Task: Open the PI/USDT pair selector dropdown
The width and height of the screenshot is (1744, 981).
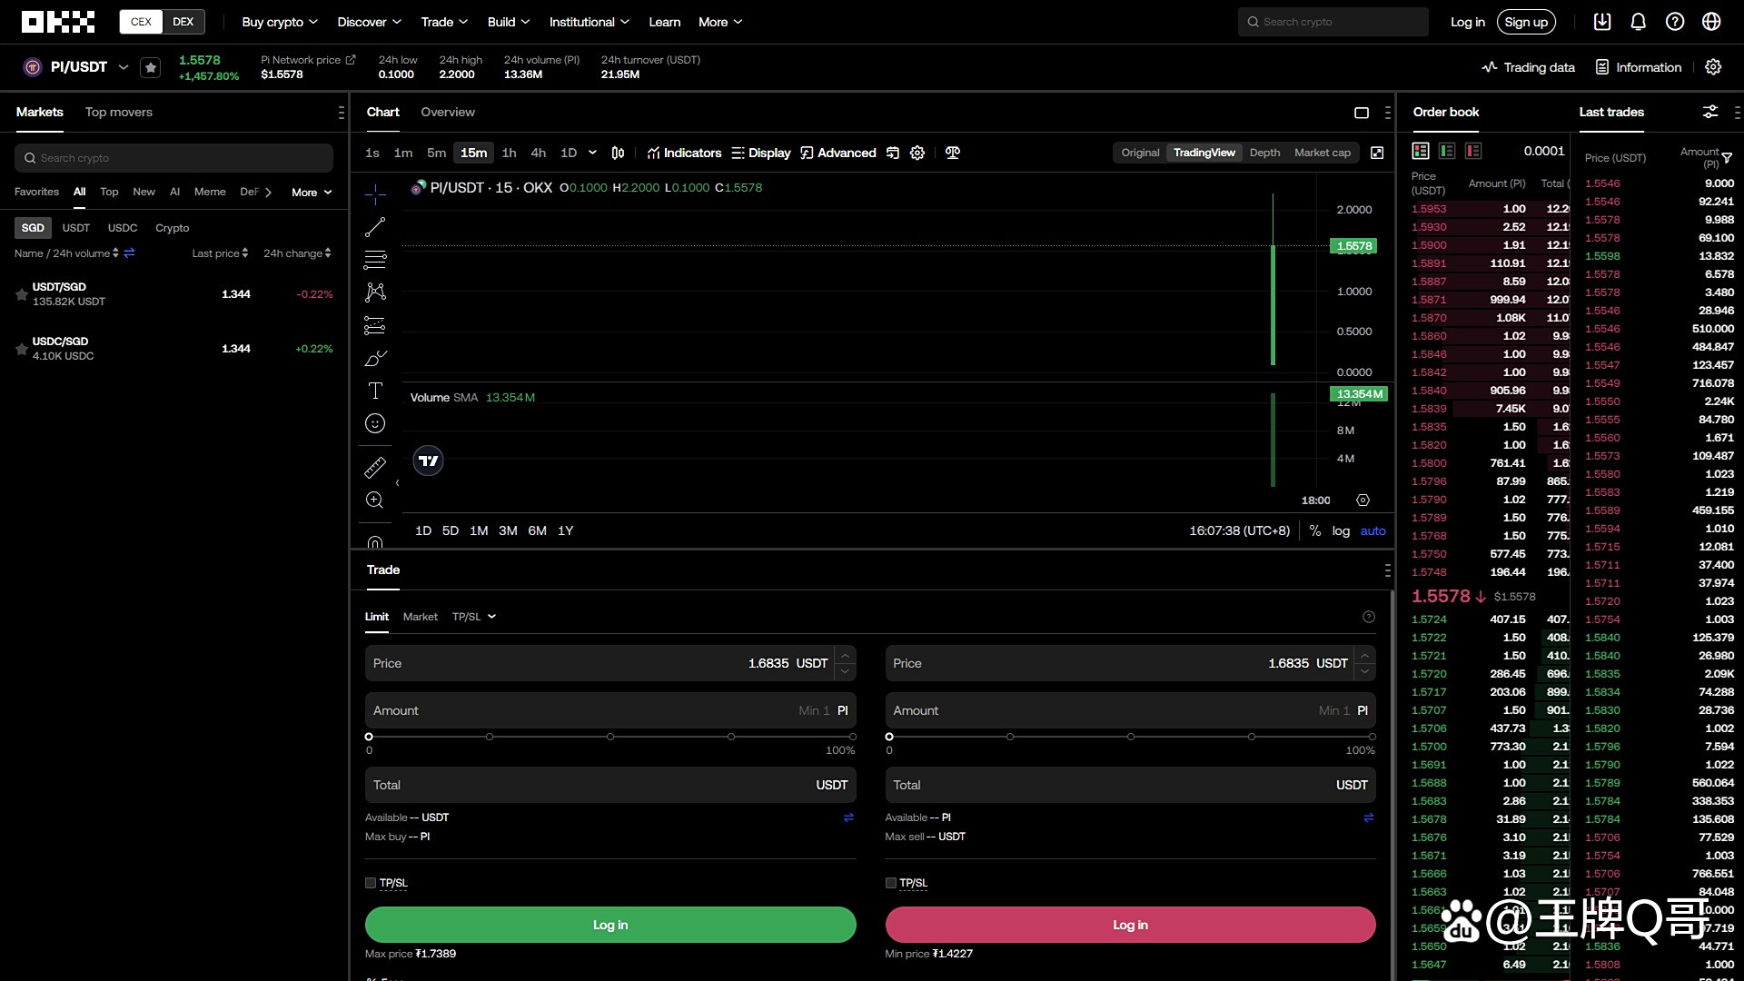Action: (124, 67)
